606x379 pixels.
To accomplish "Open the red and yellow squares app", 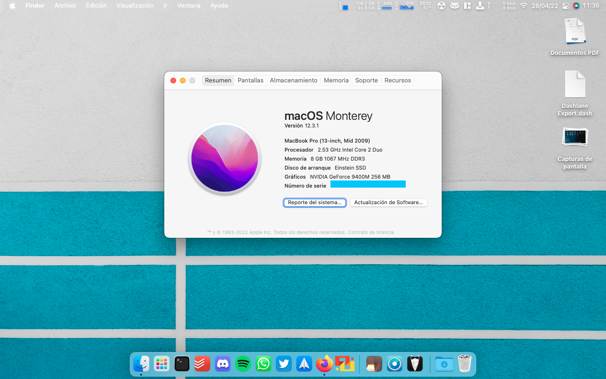I will click(345, 364).
